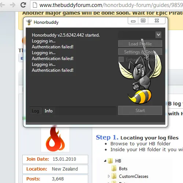The height and width of the screenshot is (183, 183).
Task: Click the Join Date 15.01.2010 value
Action: [64, 159]
